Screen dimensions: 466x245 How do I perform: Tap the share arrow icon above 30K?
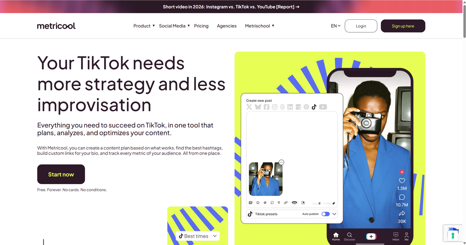402,214
